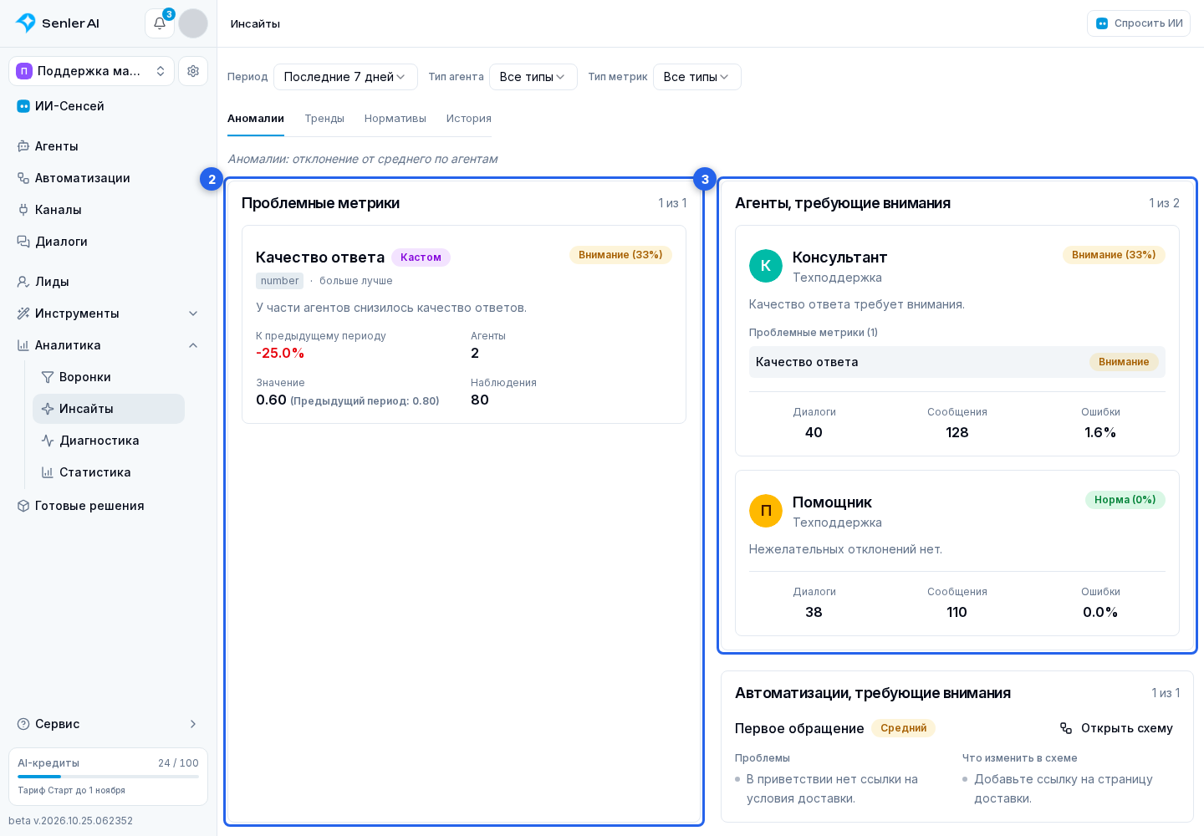Open ИИ-Сенсей in sidebar
Viewport: 1204px width, 836px height.
click(x=109, y=106)
